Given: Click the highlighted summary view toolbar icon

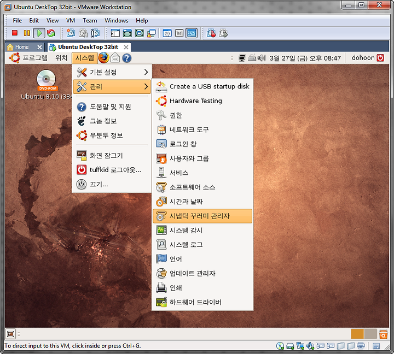Looking at the screenshot, I should pos(192,33).
